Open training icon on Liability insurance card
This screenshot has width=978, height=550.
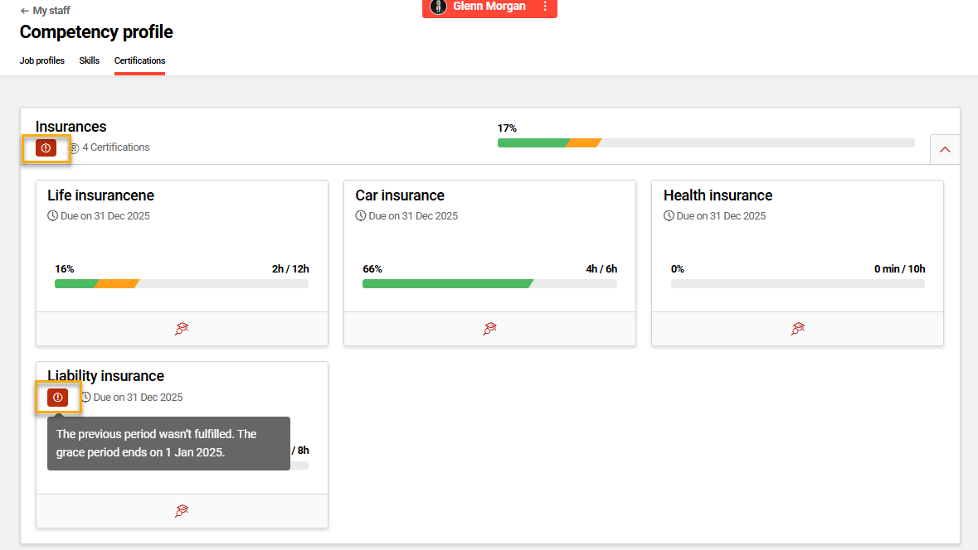tap(182, 511)
